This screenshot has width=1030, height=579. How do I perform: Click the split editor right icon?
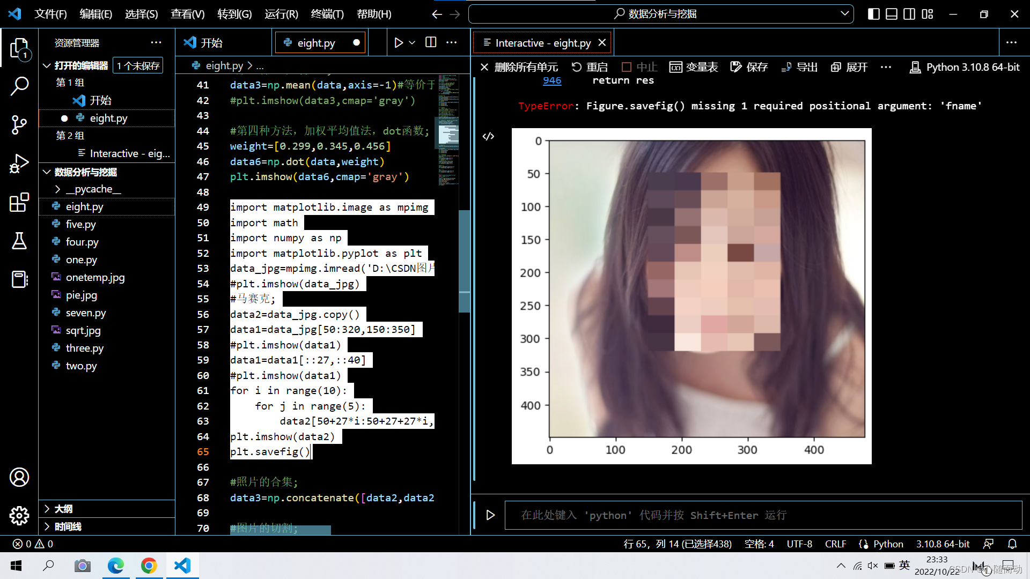pos(431,42)
